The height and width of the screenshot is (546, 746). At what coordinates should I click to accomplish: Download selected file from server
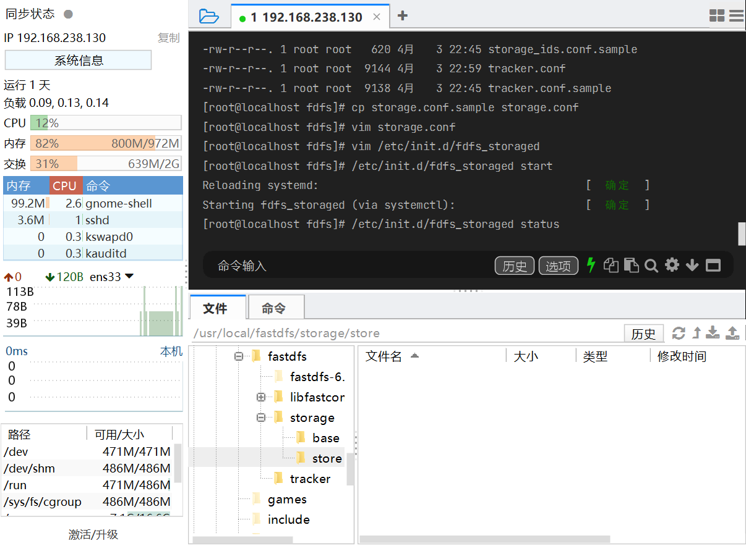713,333
